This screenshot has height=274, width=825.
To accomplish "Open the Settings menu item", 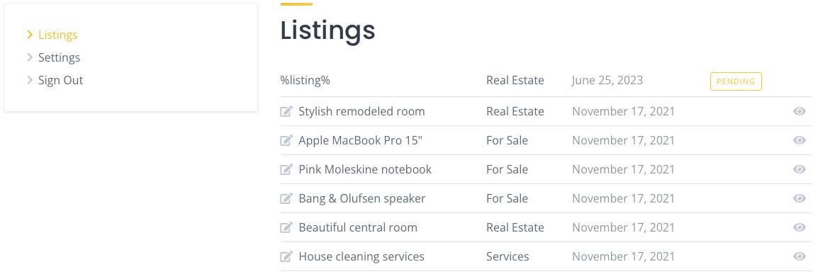I will tap(59, 57).
